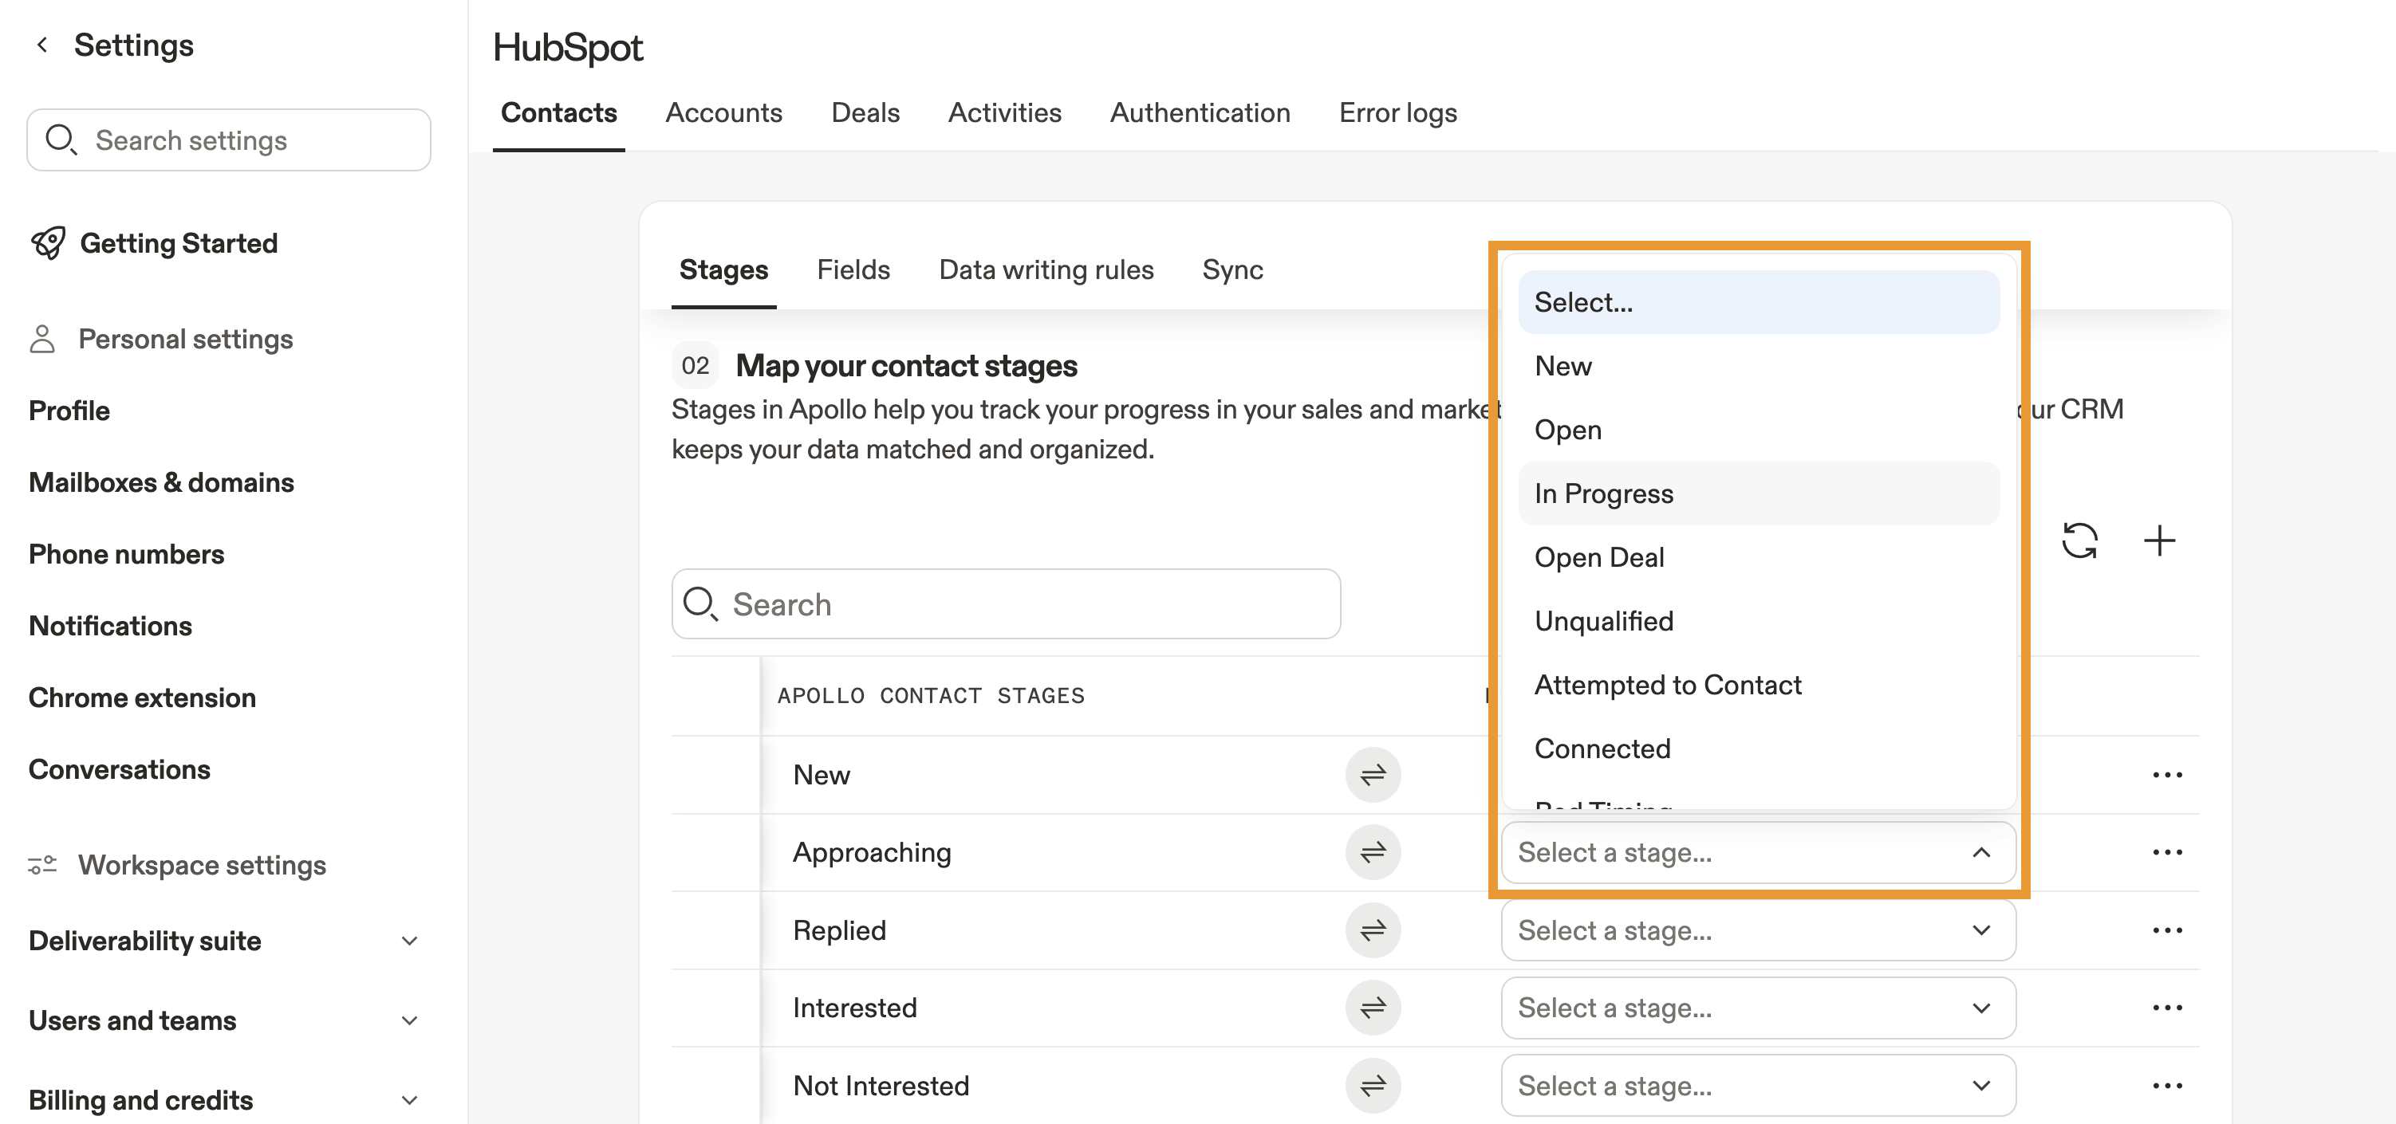Screen dimensions: 2396x1124
Task: Select Attempted to Contact option
Action: (1668, 686)
